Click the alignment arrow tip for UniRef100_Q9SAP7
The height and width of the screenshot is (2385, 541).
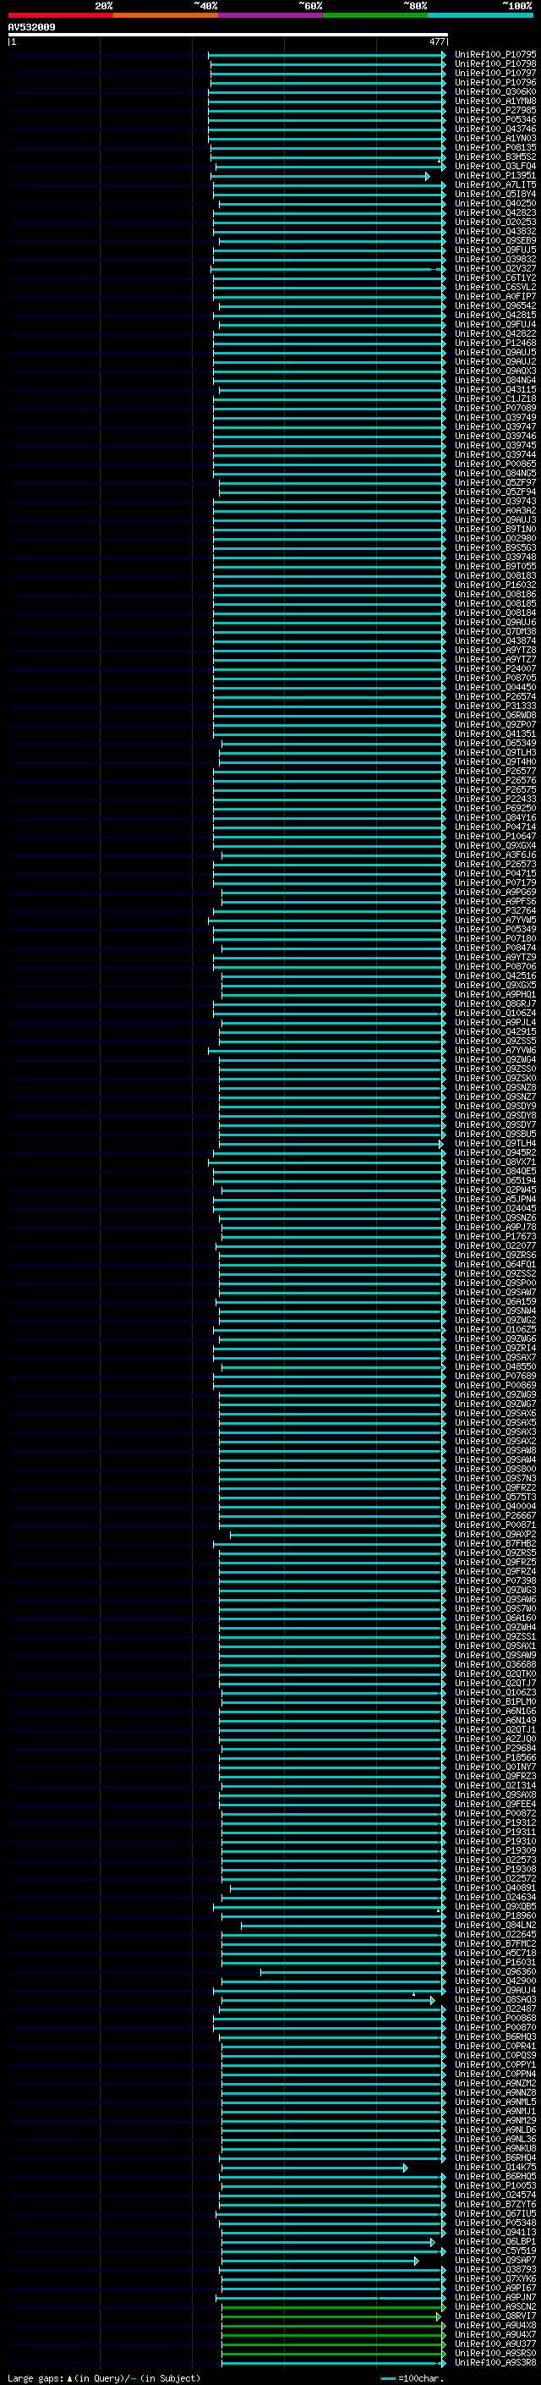(x=416, y=2260)
